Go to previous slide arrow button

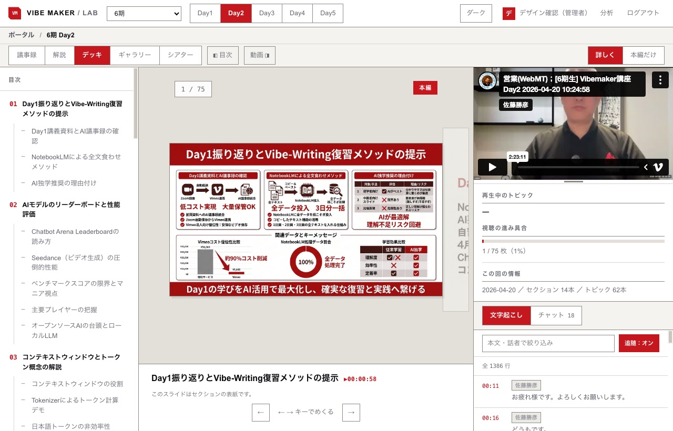[261, 412]
